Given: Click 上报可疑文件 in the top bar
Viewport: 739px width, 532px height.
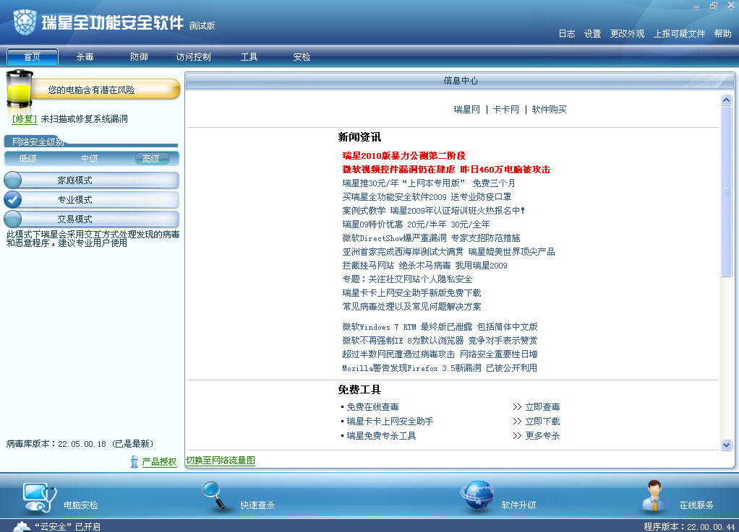Looking at the screenshot, I should [679, 33].
